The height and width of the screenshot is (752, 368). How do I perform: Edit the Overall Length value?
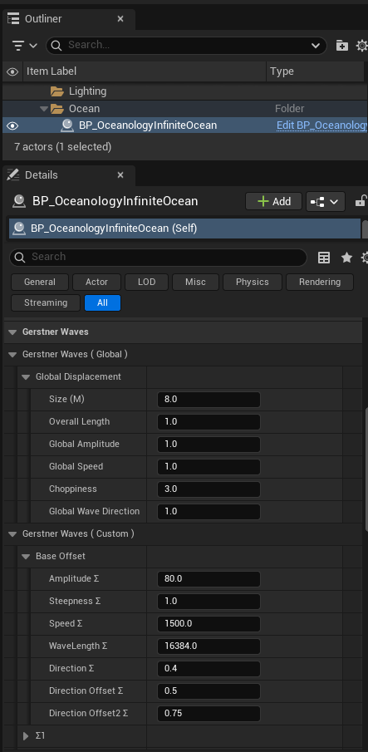tap(209, 422)
